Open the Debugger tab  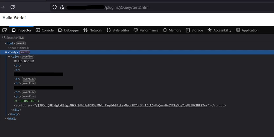click(68, 30)
